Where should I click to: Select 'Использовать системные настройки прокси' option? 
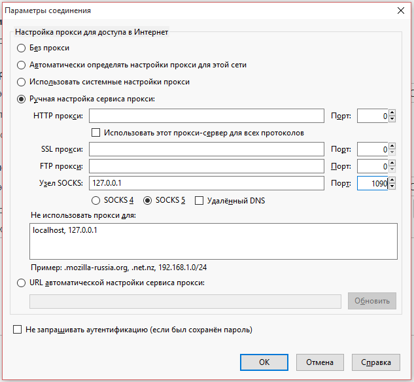coord(22,82)
